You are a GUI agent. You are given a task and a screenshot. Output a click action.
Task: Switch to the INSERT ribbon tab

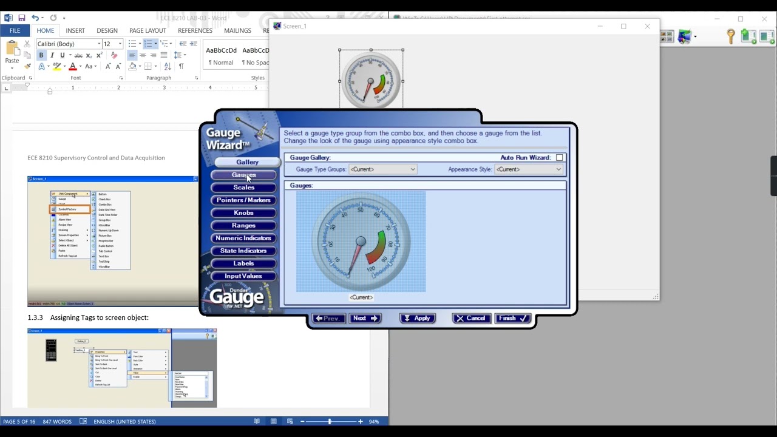pyautogui.click(x=75, y=30)
